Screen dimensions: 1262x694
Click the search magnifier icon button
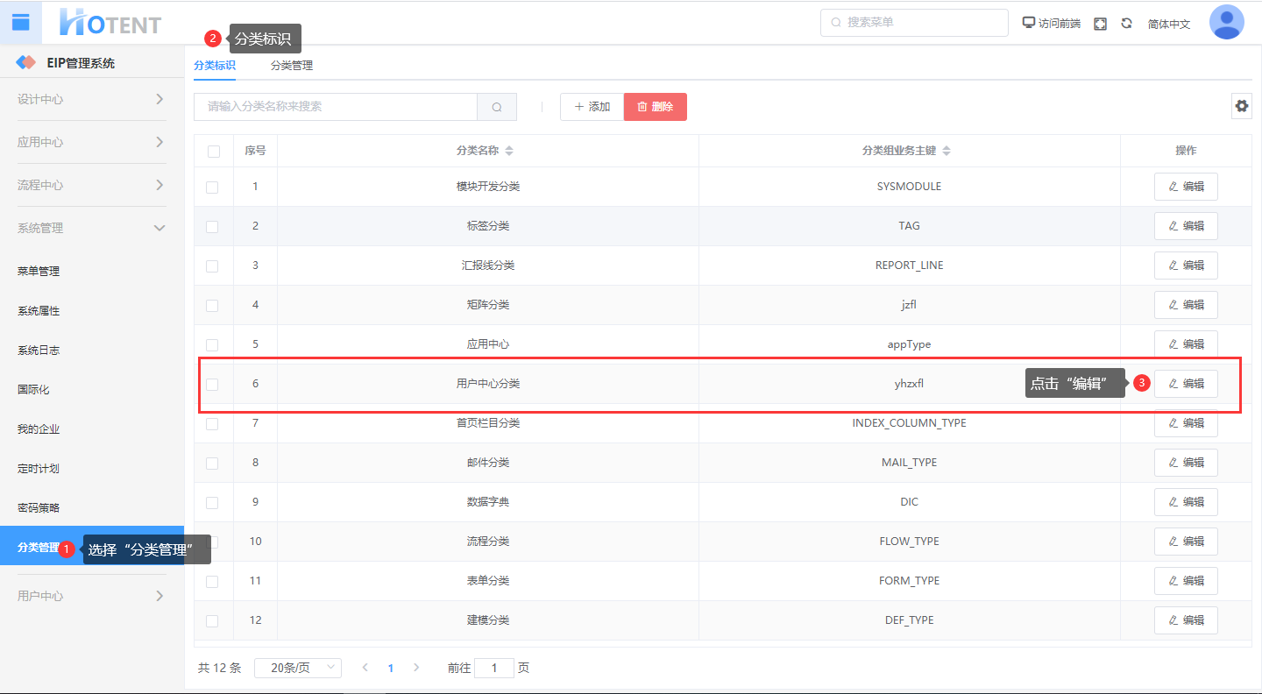[496, 107]
